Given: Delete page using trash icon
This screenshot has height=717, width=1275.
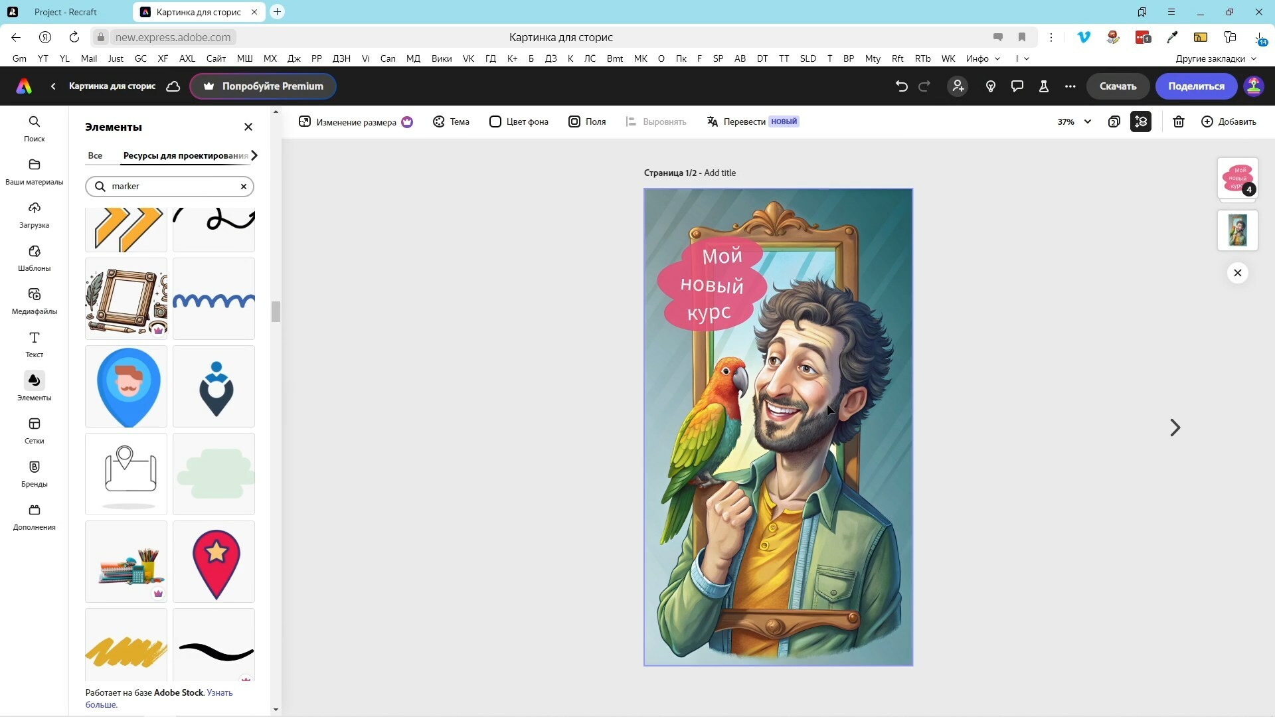Looking at the screenshot, I should (1178, 121).
